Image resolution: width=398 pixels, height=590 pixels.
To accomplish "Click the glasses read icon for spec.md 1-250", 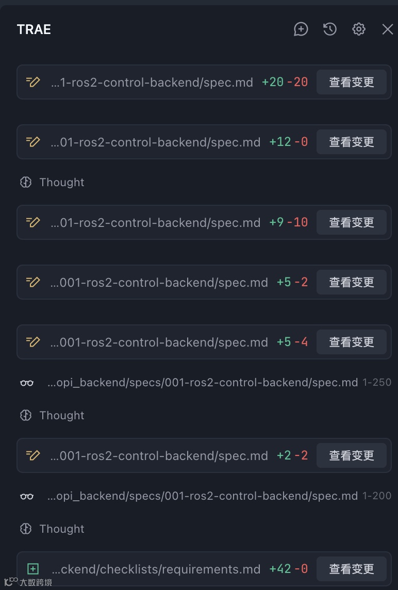I will pyautogui.click(x=27, y=383).
